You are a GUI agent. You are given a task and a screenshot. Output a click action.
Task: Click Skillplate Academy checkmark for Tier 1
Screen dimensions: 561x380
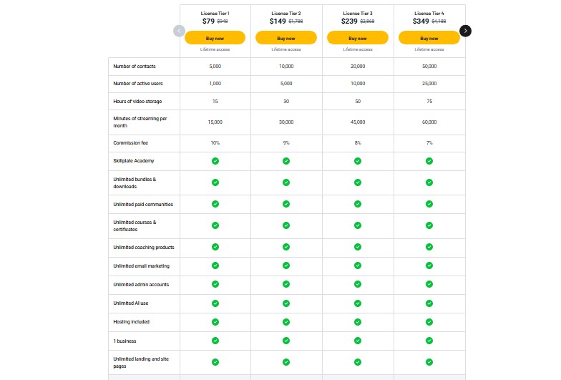[x=215, y=161]
